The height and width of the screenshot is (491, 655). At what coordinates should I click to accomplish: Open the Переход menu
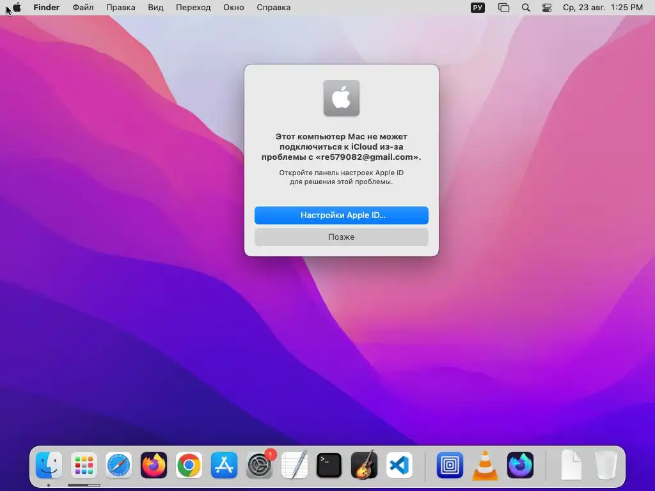tap(193, 8)
